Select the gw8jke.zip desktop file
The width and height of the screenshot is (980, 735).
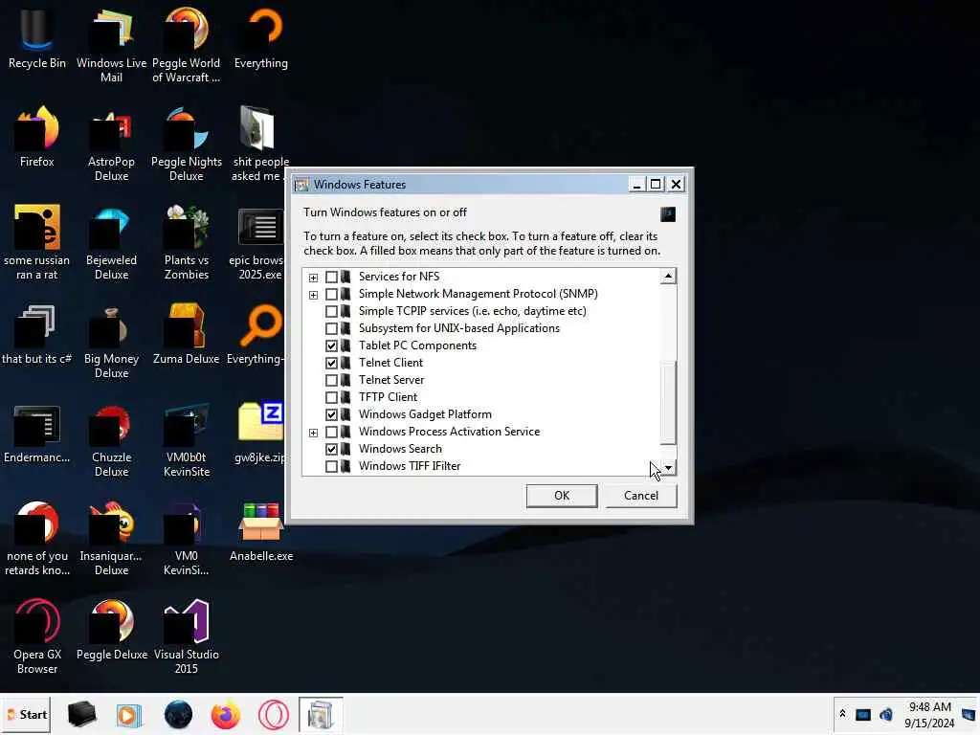pyautogui.click(x=260, y=434)
